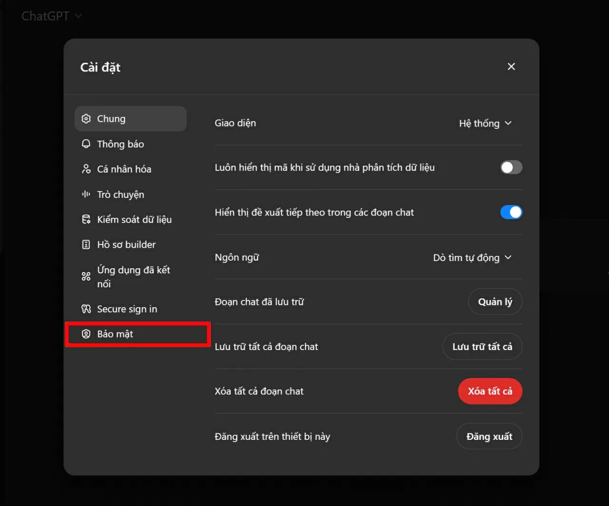The width and height of the screenshot is (609, 506).
Task: Click the gear icon next to Chung
Action: pos(86,119)
